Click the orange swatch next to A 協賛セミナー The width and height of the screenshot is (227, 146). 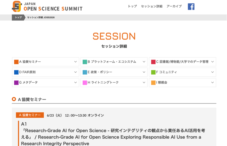(x=16, y=62)
